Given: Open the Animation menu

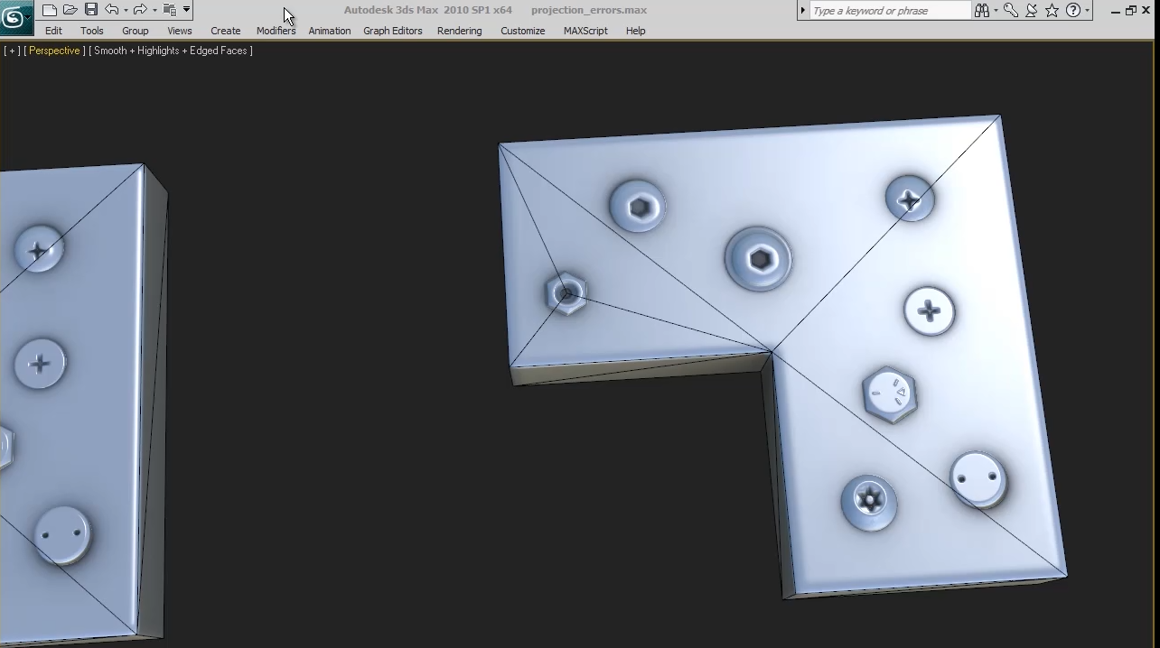Looking at the screenshot, I should (330, 31).
